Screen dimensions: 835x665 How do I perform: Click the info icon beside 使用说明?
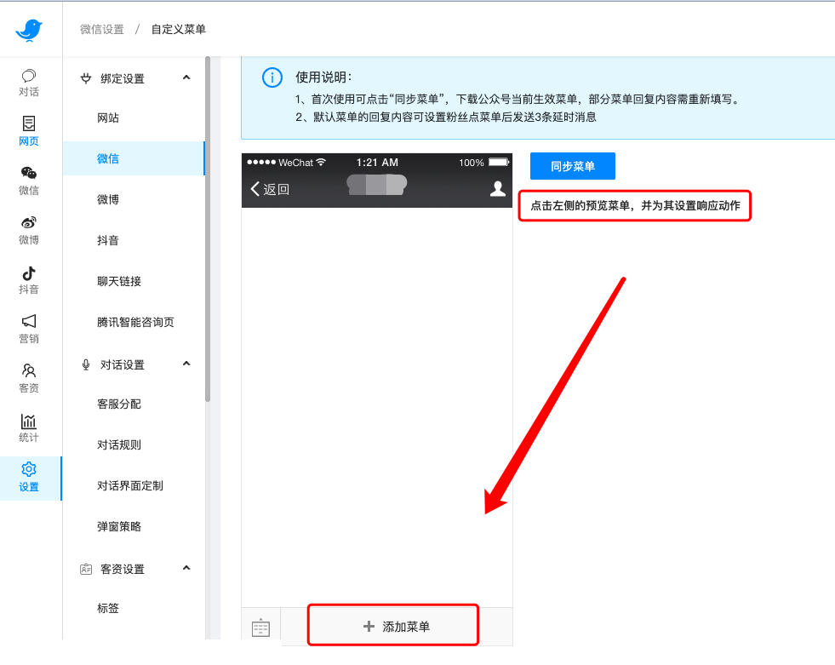tap(272, 77)
